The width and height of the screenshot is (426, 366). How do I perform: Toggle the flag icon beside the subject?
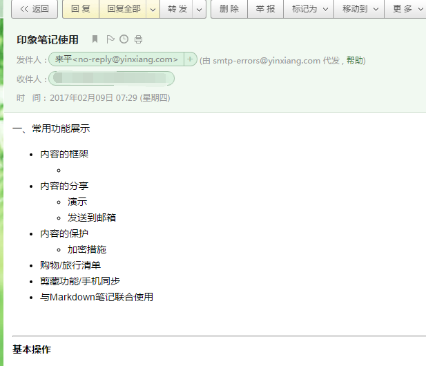(x=110, y=39)
